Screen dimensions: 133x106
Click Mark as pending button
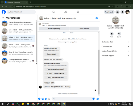[x=54, y=29]
